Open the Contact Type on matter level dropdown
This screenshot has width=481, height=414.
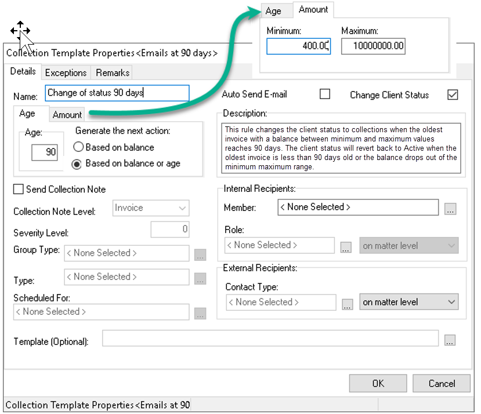[409, 302]
